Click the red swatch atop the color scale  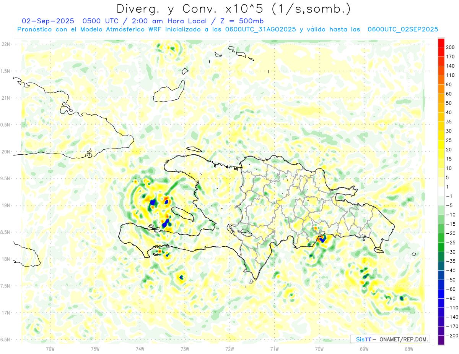click(x=441, y=42)
